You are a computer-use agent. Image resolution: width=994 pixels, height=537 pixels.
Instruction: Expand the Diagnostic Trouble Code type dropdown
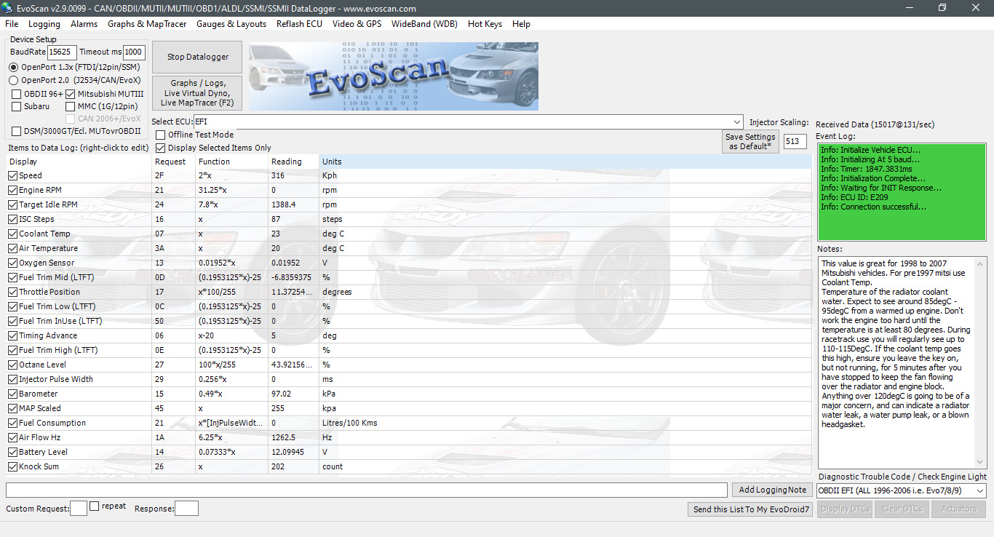point(979,491)
